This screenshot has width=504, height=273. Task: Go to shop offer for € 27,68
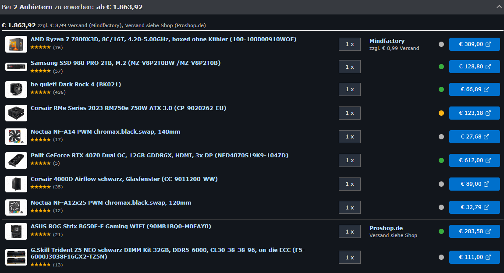(475, 137)
